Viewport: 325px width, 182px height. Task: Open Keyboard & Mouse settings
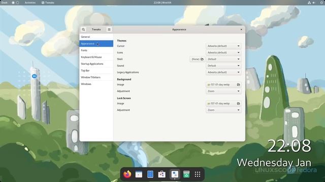(96, 57)
